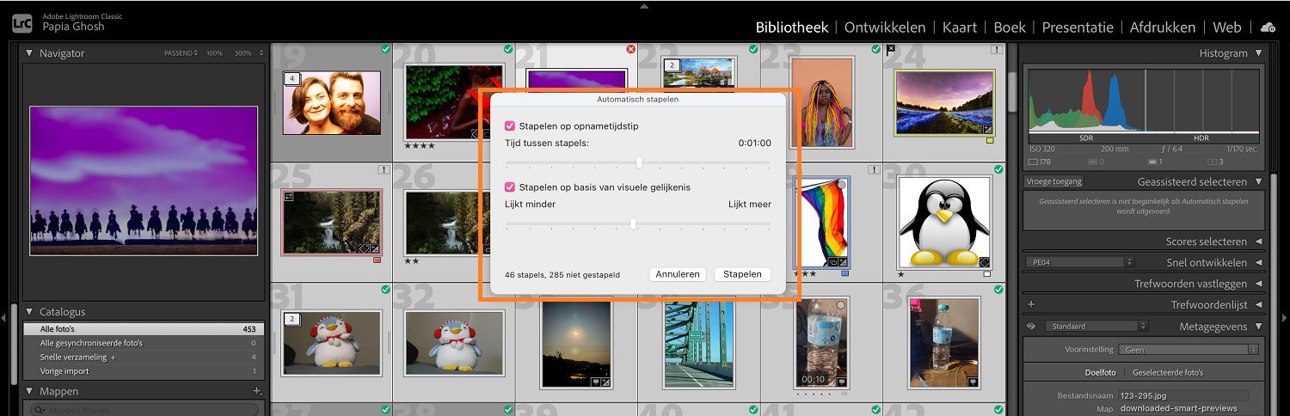This screenshot has width=1290, height=416.
Task: Expand the Scores selecteren panel
Action: (1258, 242)
